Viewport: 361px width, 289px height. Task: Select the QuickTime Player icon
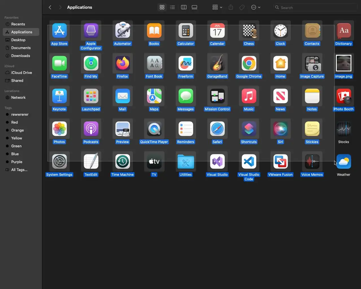[x=154, y=129]
